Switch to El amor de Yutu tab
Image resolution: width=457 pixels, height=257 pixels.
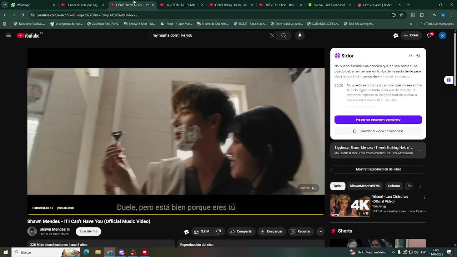pyautogui.click(x=82, y=5)
